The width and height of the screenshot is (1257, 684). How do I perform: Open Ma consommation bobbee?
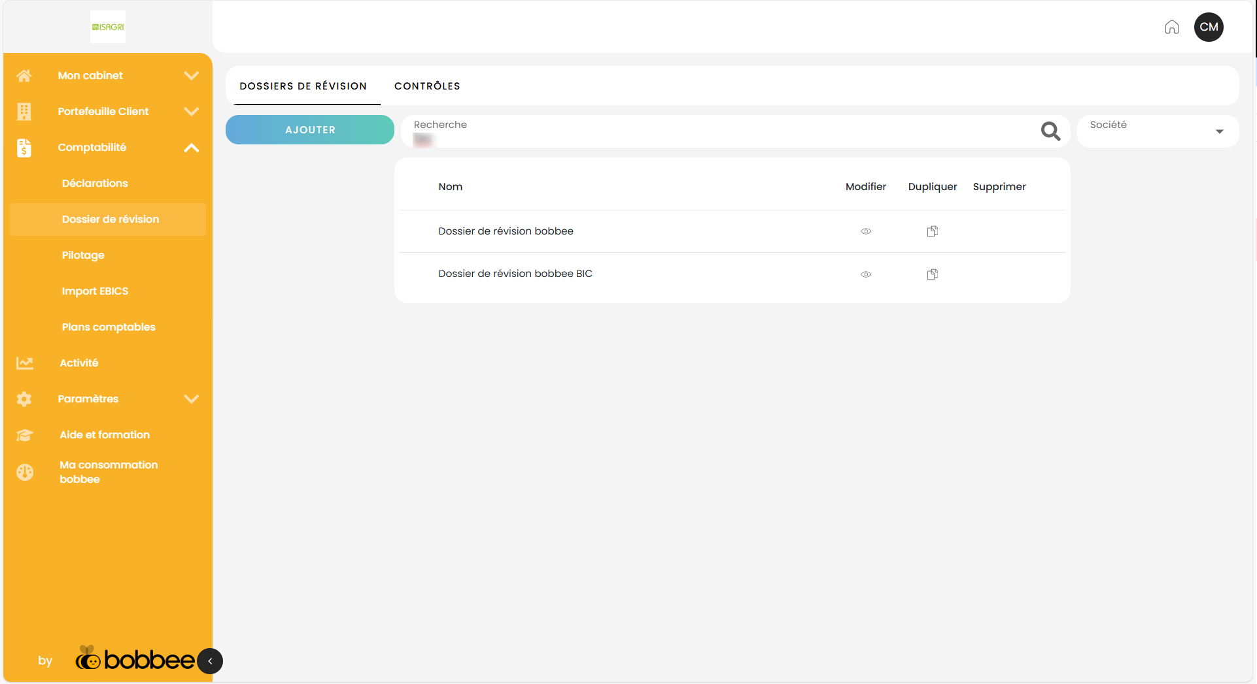point(109,472)
